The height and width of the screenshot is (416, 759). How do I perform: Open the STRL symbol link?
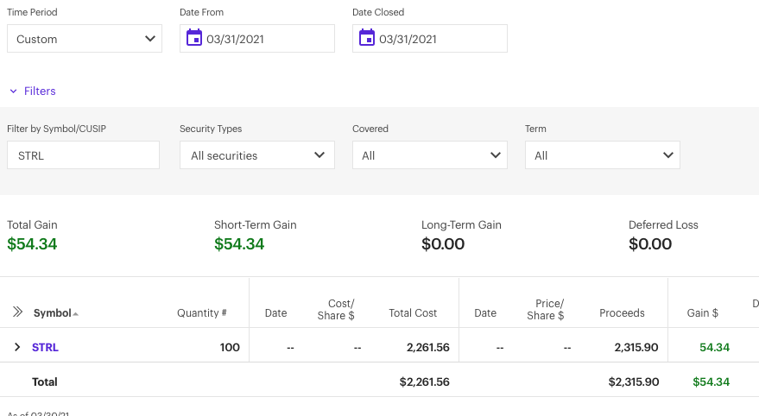(x=45, y=347)
